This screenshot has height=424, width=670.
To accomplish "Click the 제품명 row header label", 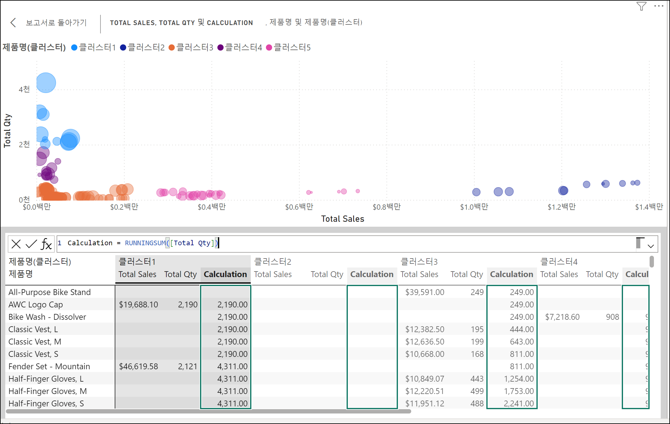I will tap(20, 274).
